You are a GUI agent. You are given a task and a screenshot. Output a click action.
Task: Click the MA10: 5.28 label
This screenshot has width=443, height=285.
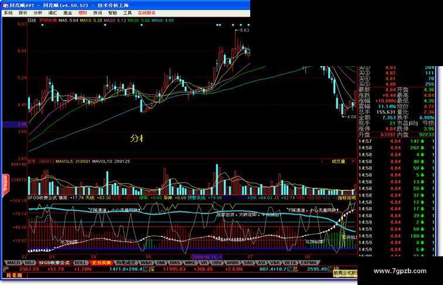91,20
